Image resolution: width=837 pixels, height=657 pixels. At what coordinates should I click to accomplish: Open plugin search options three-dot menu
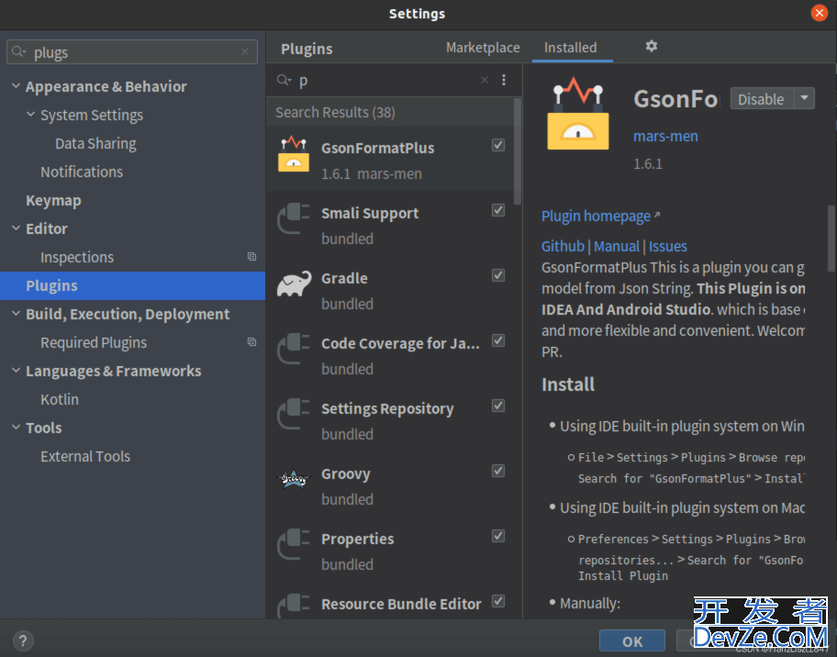(504, 80)
